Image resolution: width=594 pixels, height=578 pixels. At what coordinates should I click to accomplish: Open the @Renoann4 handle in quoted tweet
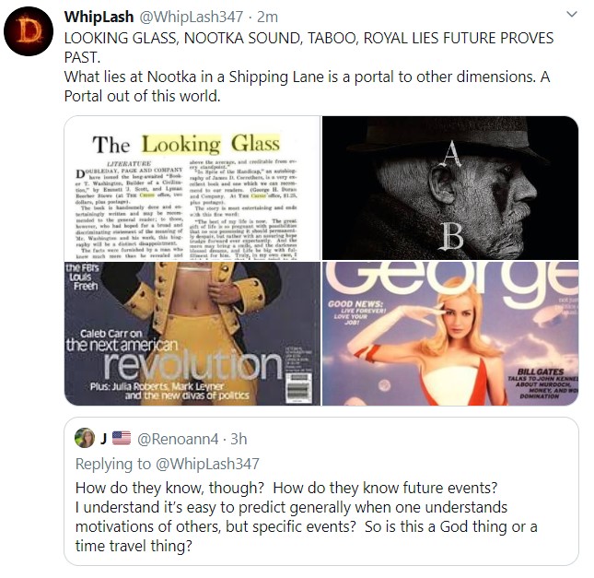[x=178, y=439]
